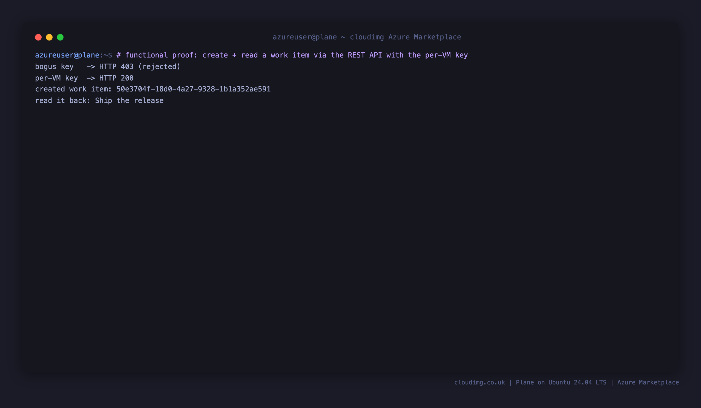The image size is (701, 408).
Task: Click the footer 'cloudimg.co.uk | Plane on Ubuntu 24.04 LTS | Azure Marketplace'
Action: pos(566,382)
